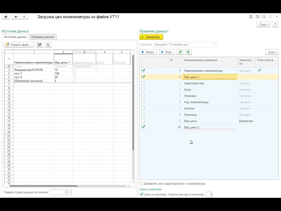Move the row up with Вверх

[148, 52]
